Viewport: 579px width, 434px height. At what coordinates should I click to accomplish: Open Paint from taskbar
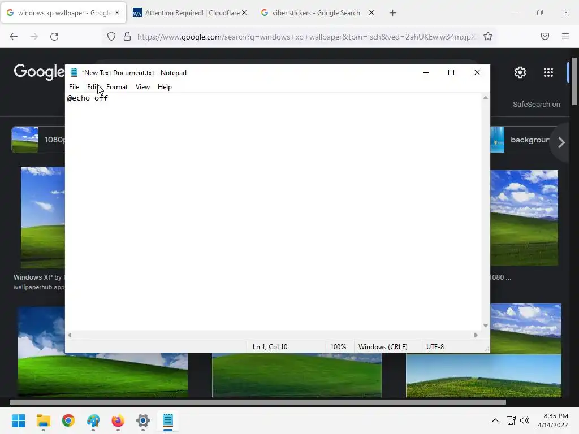(93, 420)
